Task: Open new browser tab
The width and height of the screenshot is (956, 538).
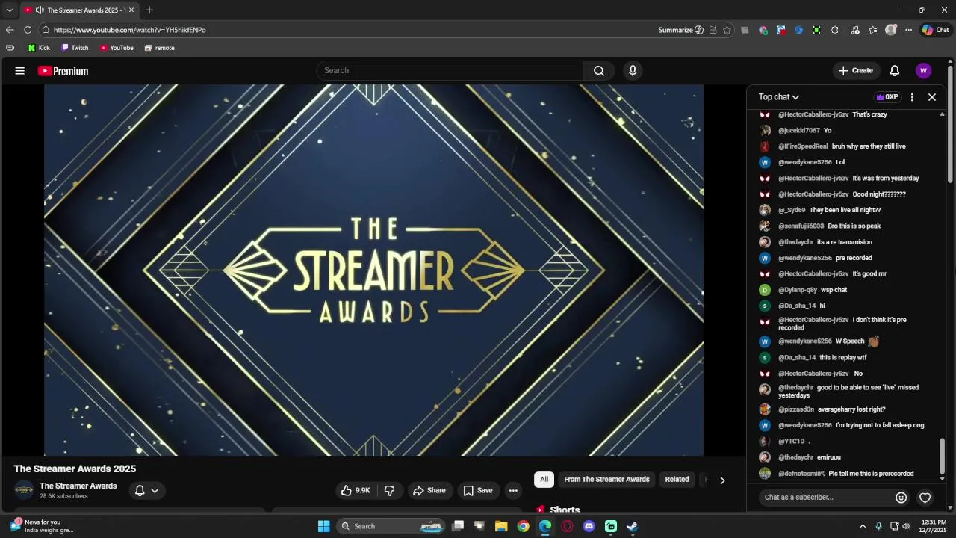Action: [x=149, y=10]
